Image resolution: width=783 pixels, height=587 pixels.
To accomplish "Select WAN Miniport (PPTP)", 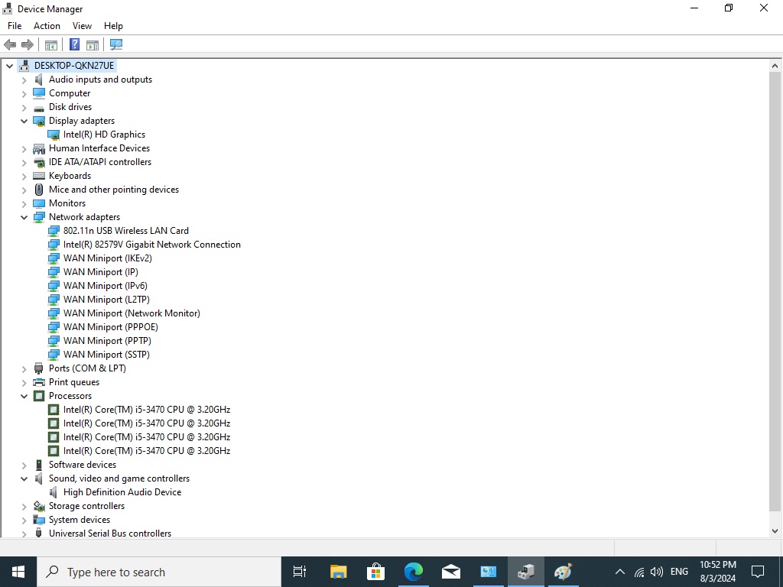I will pos(107,341).
